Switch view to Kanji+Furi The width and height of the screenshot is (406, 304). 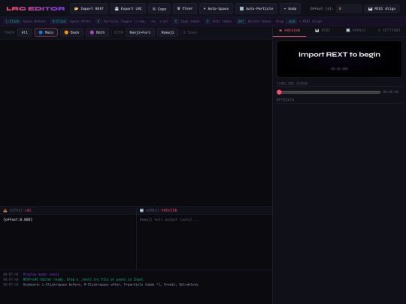click(x=140, y=32)
